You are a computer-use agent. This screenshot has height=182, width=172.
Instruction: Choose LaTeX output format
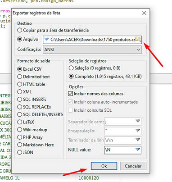26,122
